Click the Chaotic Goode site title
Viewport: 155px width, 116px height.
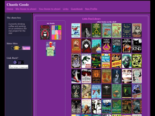pos(18,5)
